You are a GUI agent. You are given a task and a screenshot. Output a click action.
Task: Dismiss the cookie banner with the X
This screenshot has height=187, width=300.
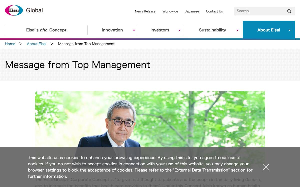click(266, 167)
